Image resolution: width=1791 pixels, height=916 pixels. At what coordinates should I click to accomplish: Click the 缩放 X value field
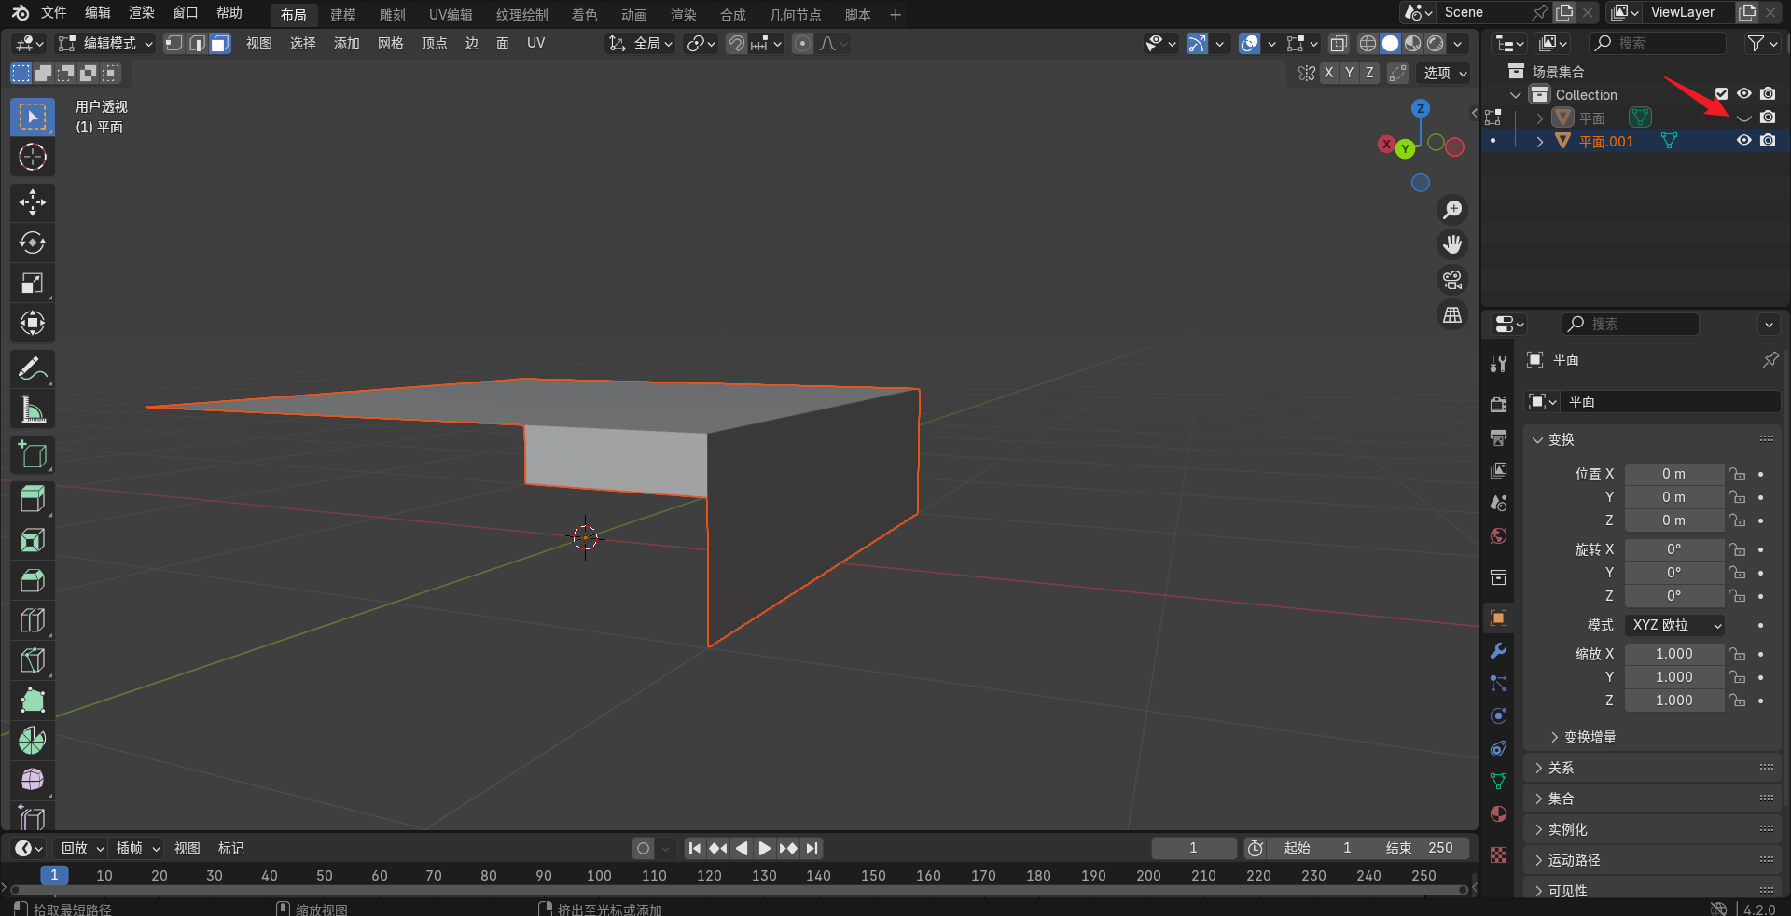tap(1674, 654)
